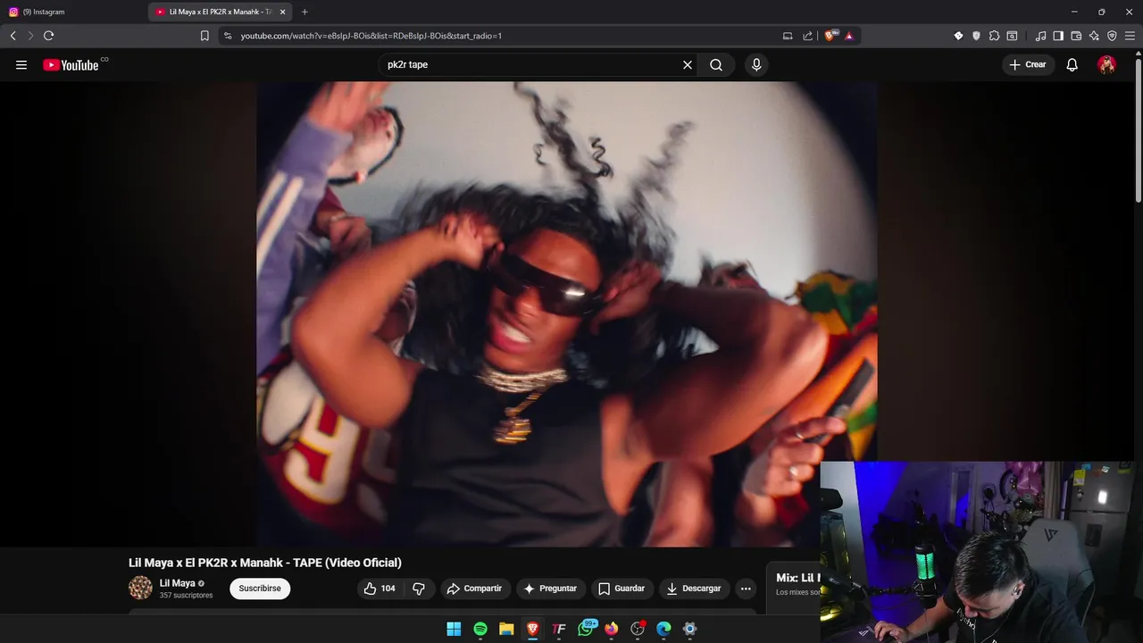1143x643 pixels.
Task: Open a new browser tab
Action: (x=305, y=12)
